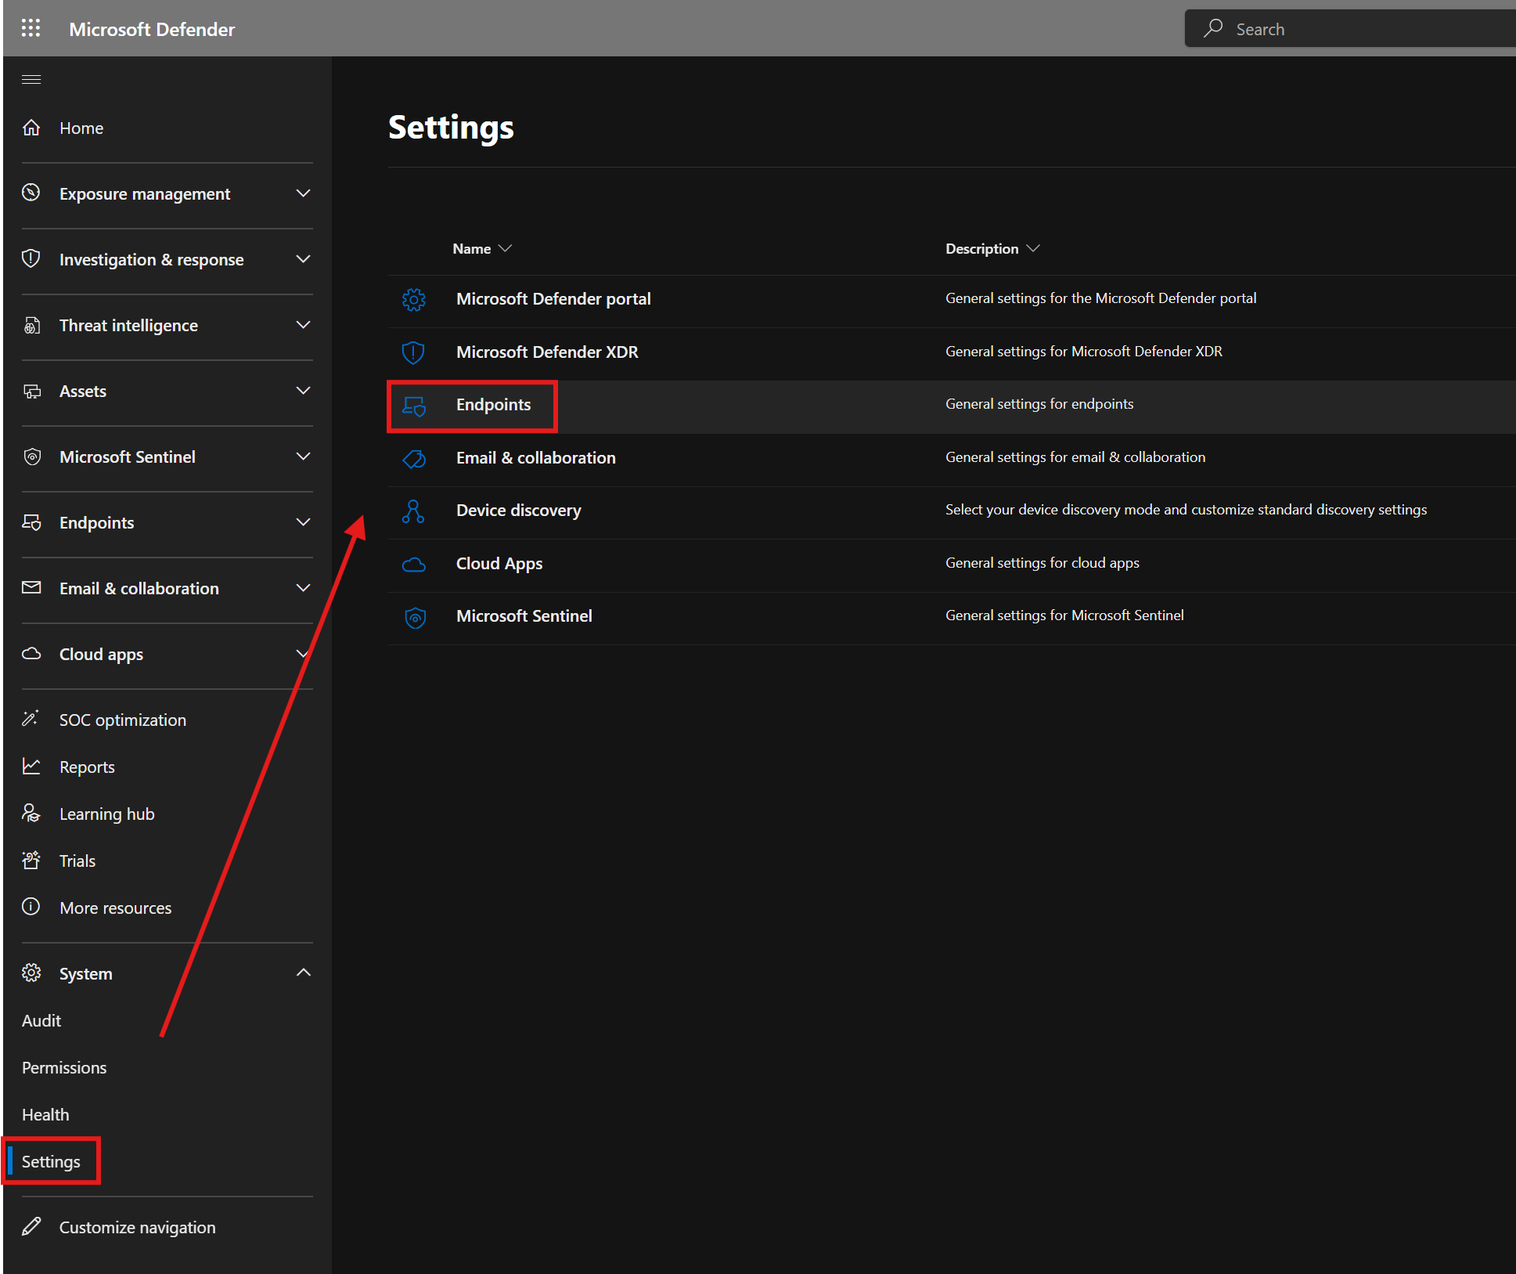This screenshot has width=1516, height=1274.
Task: Open Audit under System
Action: pyautogui.click(x=41, y=1020)
